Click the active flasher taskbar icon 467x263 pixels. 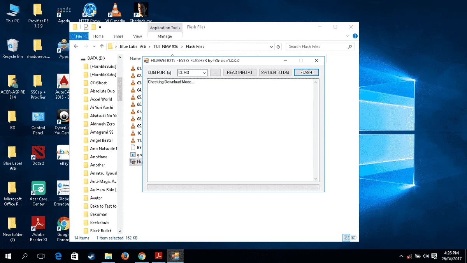tap(175, 256)
